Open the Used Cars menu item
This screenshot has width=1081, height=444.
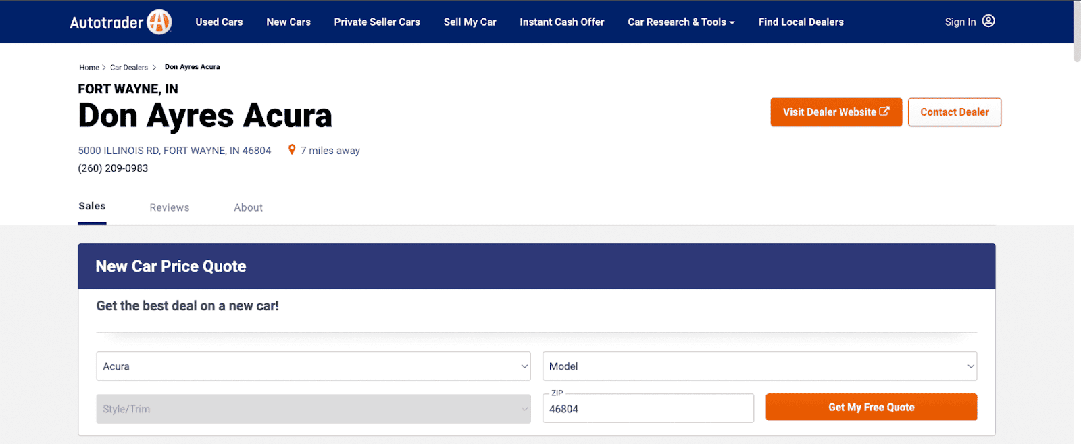219,22
